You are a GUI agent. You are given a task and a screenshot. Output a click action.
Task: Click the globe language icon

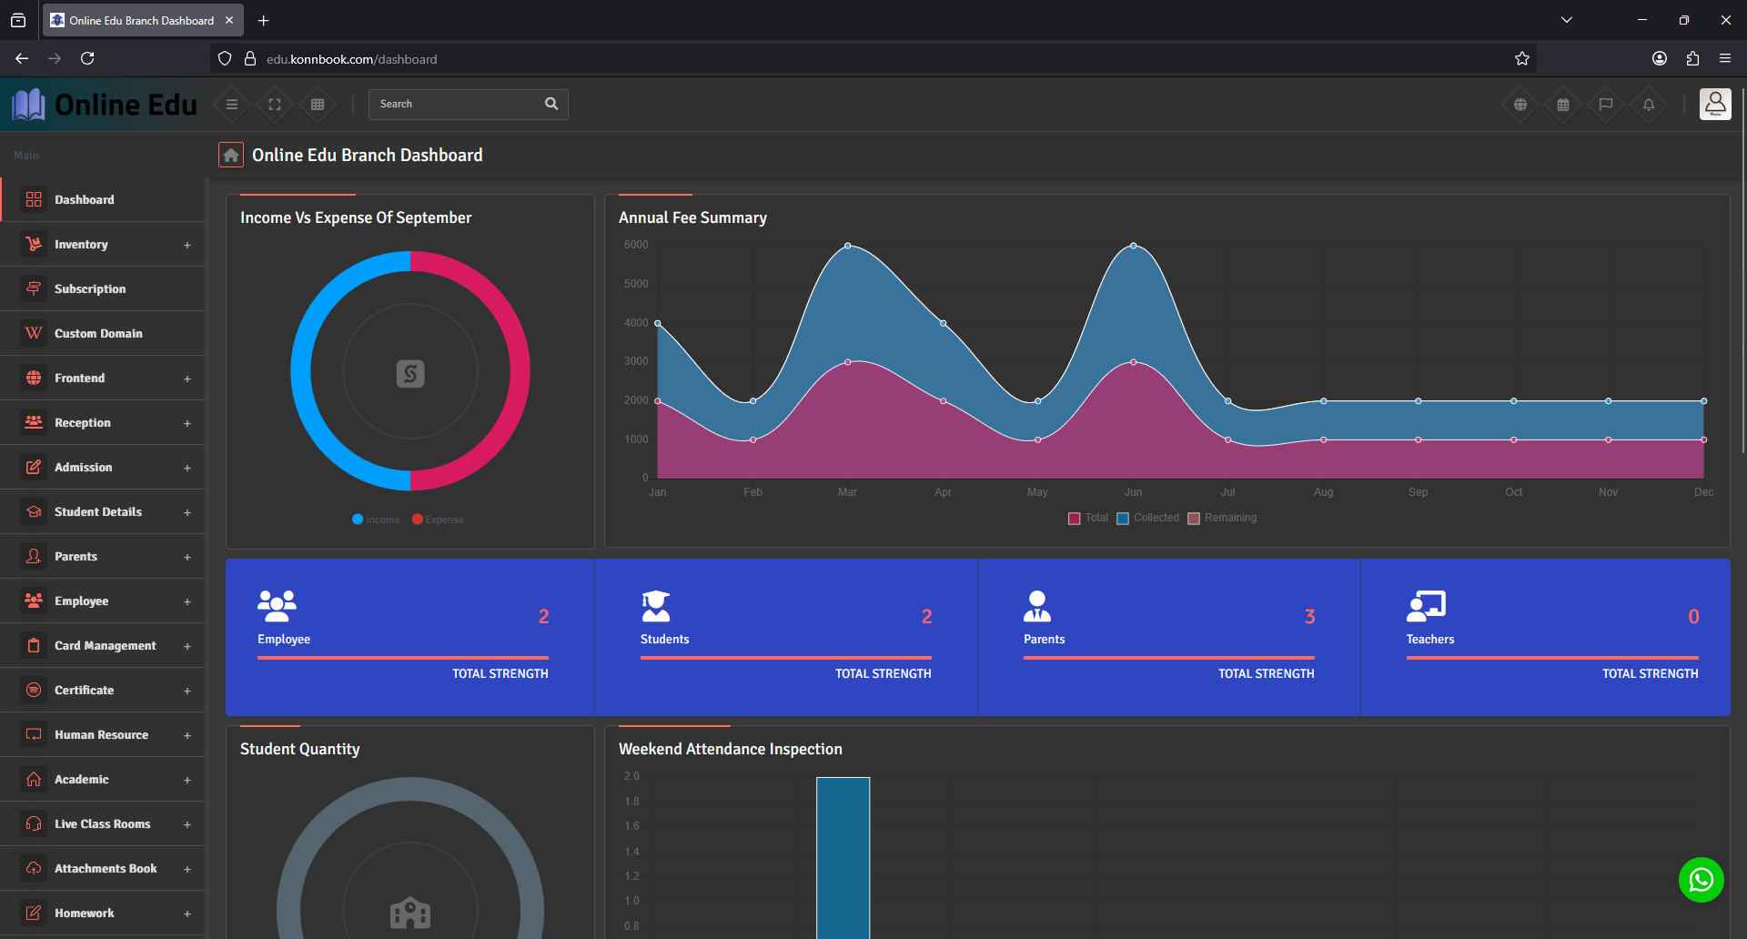click(1520, 105)
